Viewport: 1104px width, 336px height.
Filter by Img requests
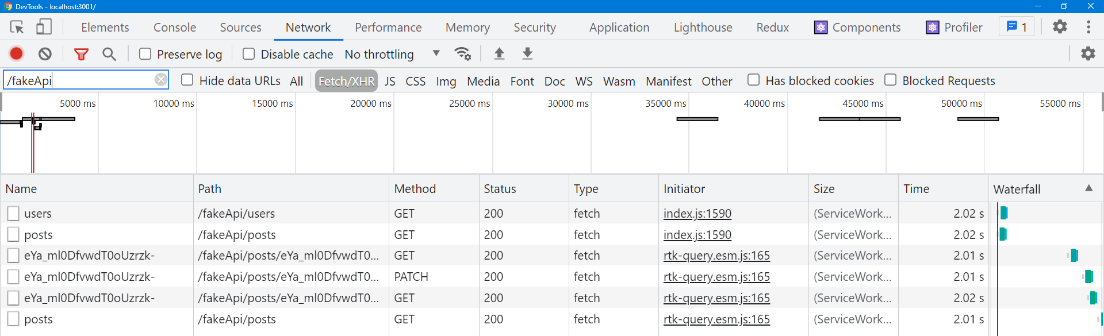[446, 81]
